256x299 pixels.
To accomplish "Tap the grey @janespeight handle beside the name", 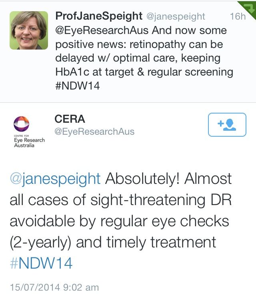I will click(x=176, y=17).
